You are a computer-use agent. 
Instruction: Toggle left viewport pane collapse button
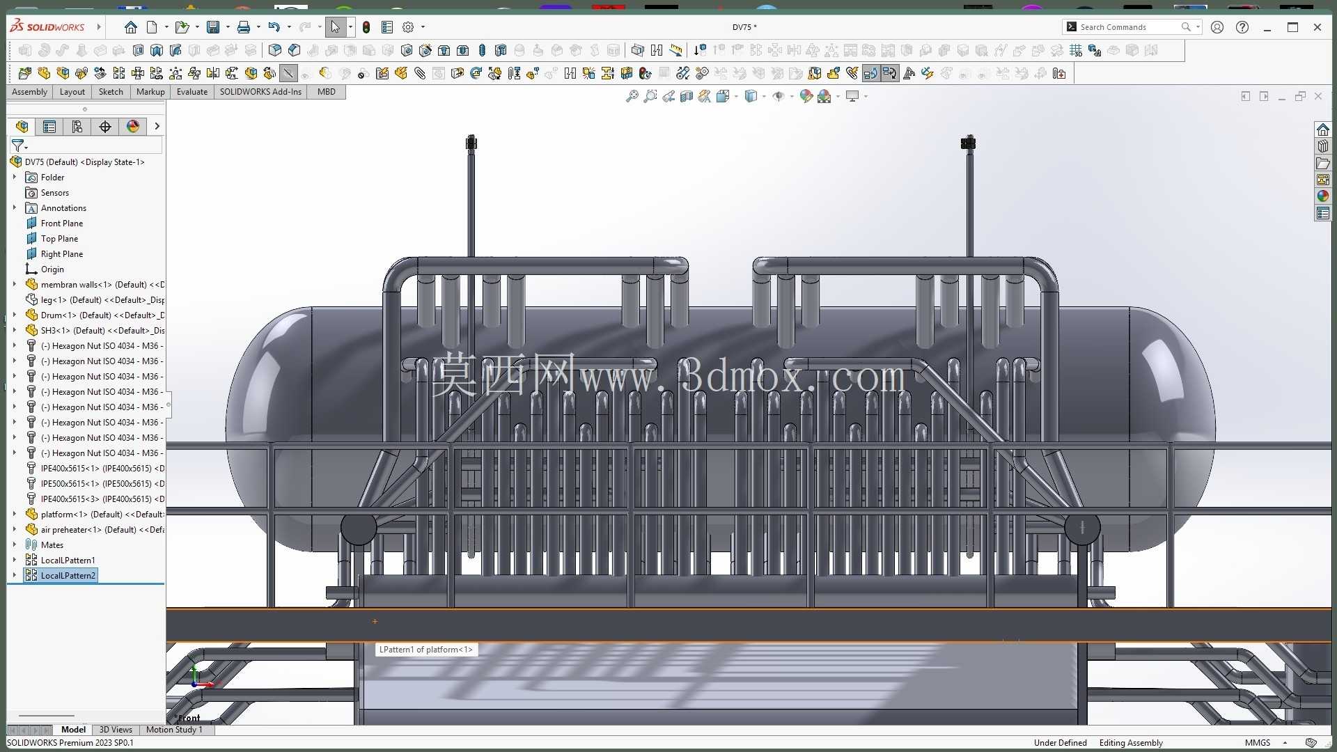click(1246, 96)
